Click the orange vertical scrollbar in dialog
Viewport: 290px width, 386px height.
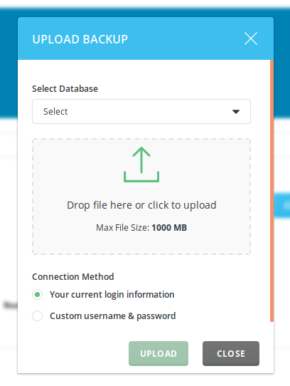(x=272, y=191)
